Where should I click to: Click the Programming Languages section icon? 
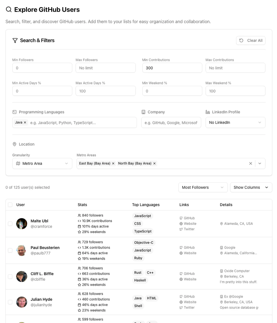point(14,111)
